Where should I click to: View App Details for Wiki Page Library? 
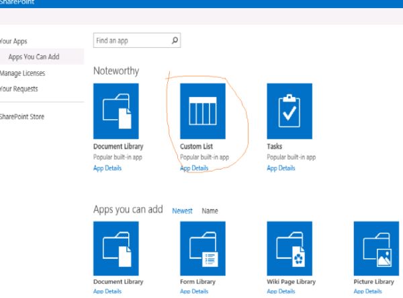pyautogui.click(x=281, y=291)
